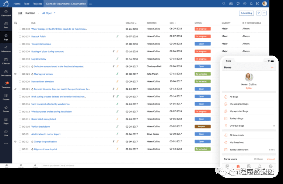Switch to the Kanban view tab

30,13
